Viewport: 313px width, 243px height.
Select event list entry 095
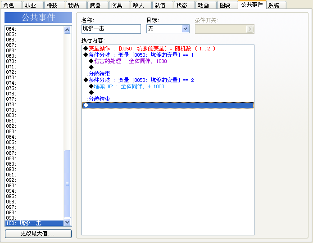pos(34,196)
